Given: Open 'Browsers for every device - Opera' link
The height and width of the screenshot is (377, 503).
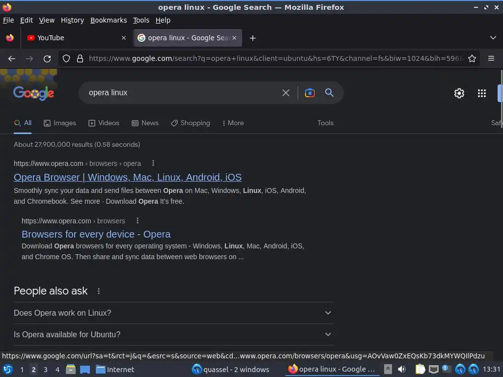Looking at the screenshot, I should pyautogui.click(x=96, y=234).
